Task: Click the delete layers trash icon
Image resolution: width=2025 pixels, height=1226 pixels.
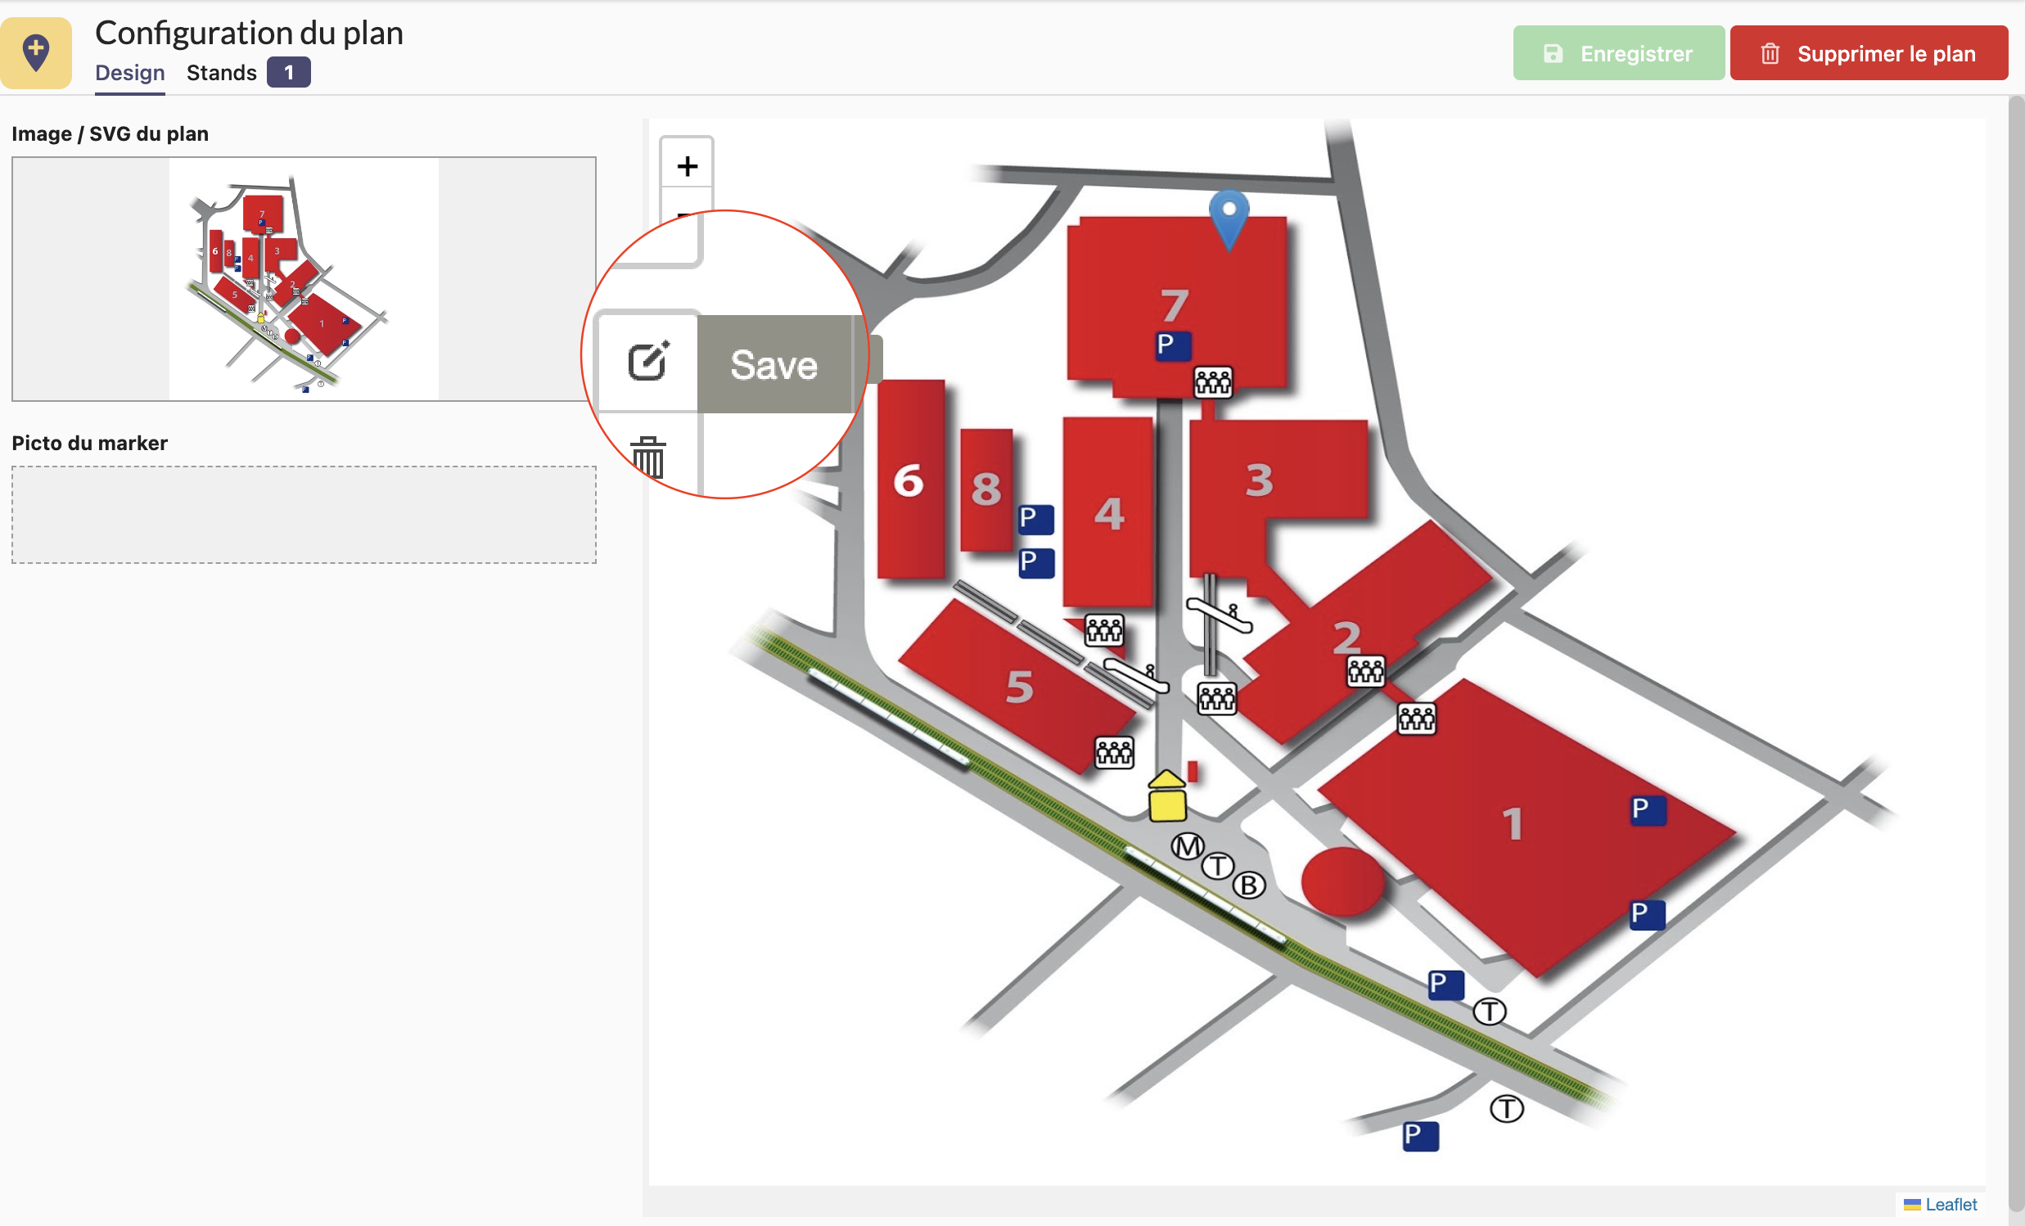Action: [647, 457]
